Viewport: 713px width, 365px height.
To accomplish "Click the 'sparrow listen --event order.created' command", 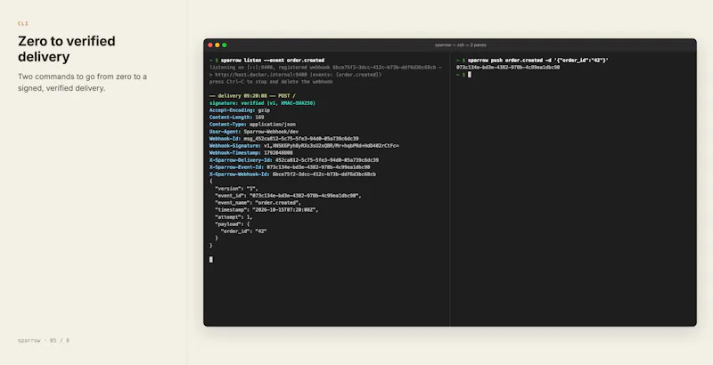I will pyautogui.click(x=273, y=61).
